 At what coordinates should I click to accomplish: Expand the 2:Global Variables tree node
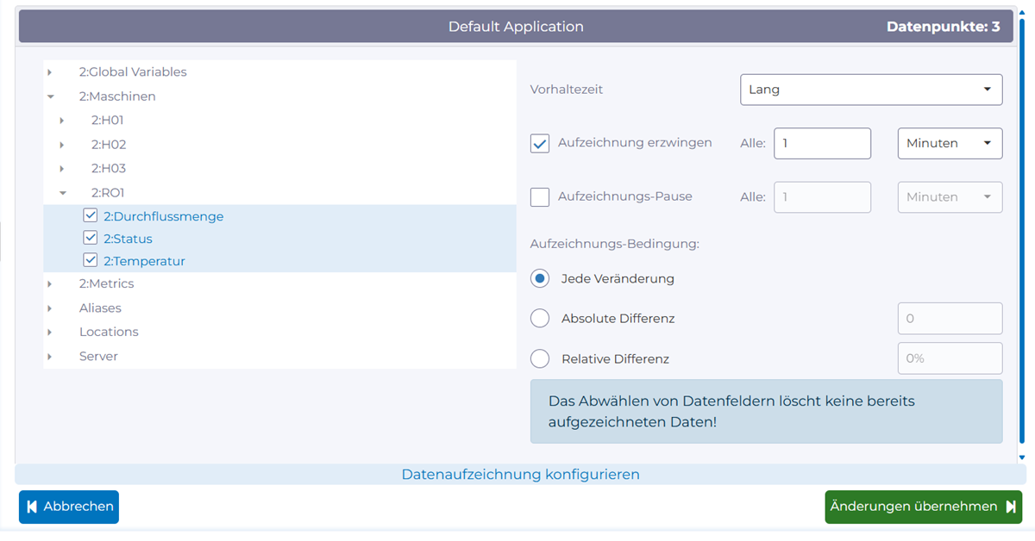(50, 72)
